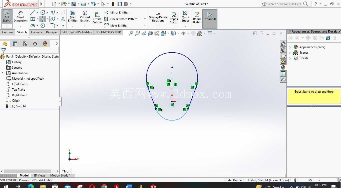This screenshot has width=341, height=188.
Task: Click Exit Sketch button
Action: click(x=7, y=17)
